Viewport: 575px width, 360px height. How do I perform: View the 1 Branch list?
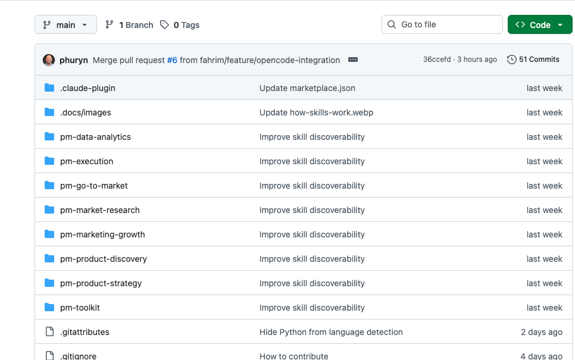point(129,25)
